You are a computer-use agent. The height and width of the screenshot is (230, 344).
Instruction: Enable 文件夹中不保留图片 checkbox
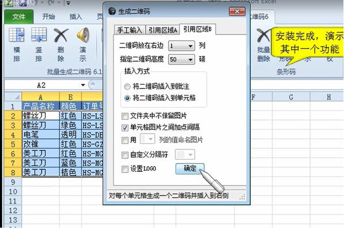[125, 116]
